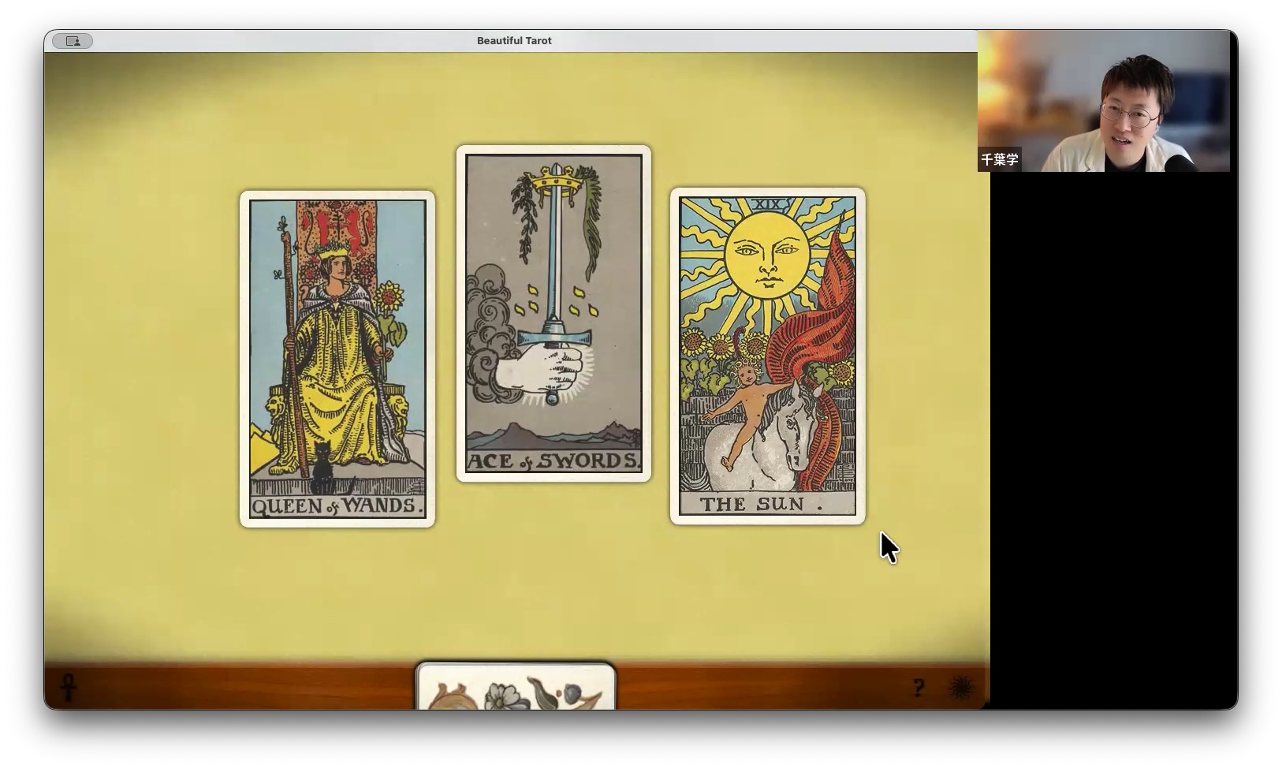Click the ankh icon on the wooden bar

(x=69, y=687)
